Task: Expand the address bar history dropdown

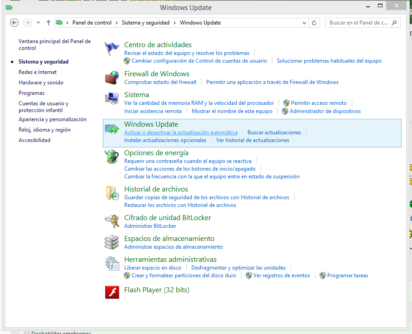Action: tap(304, 23)
